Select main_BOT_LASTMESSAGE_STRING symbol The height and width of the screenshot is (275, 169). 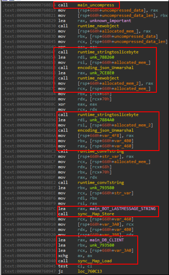pyautogui.click(x=123, y=209)
